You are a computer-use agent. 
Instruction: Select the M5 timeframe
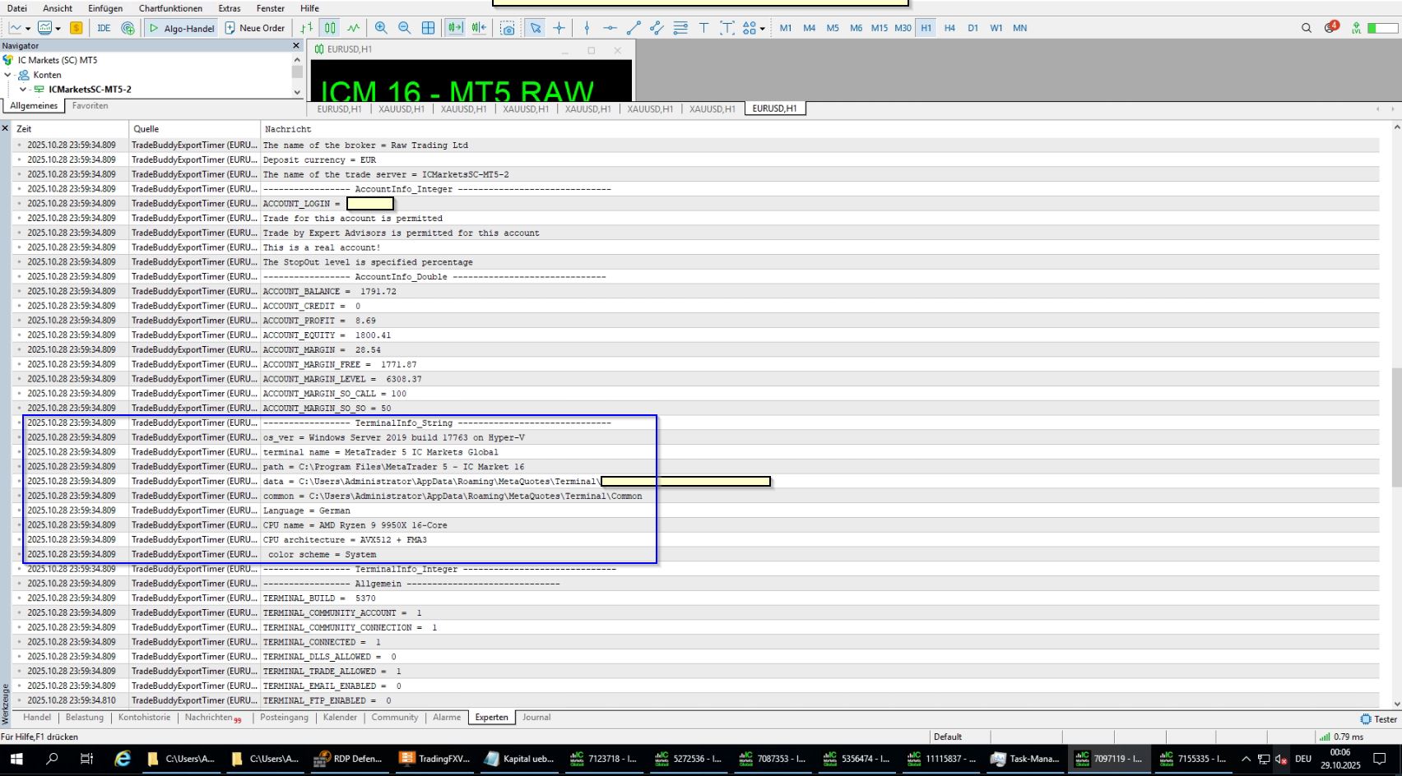[x=833, y=28]
